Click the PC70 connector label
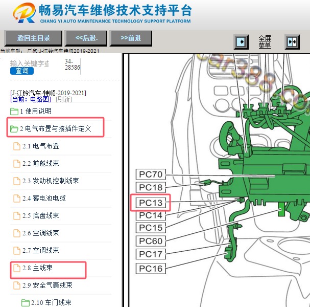 (x=151, y=174)
